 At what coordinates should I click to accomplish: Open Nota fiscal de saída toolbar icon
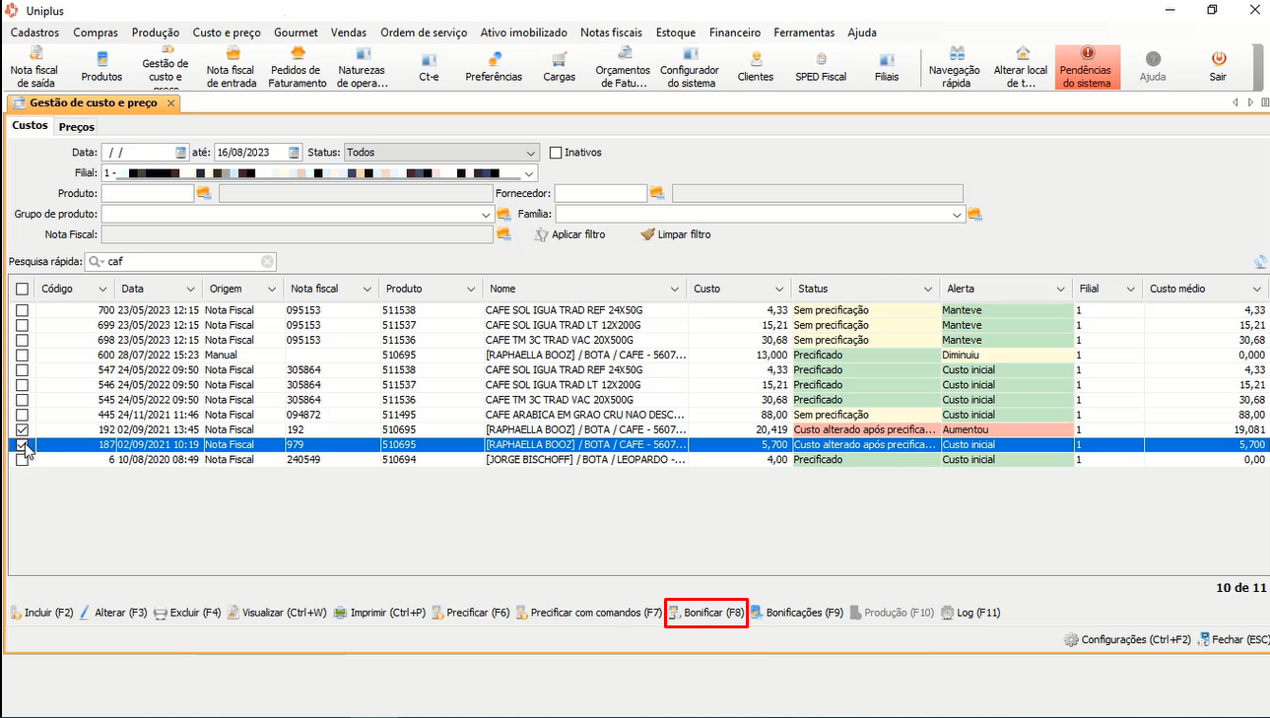click(34, 67)
